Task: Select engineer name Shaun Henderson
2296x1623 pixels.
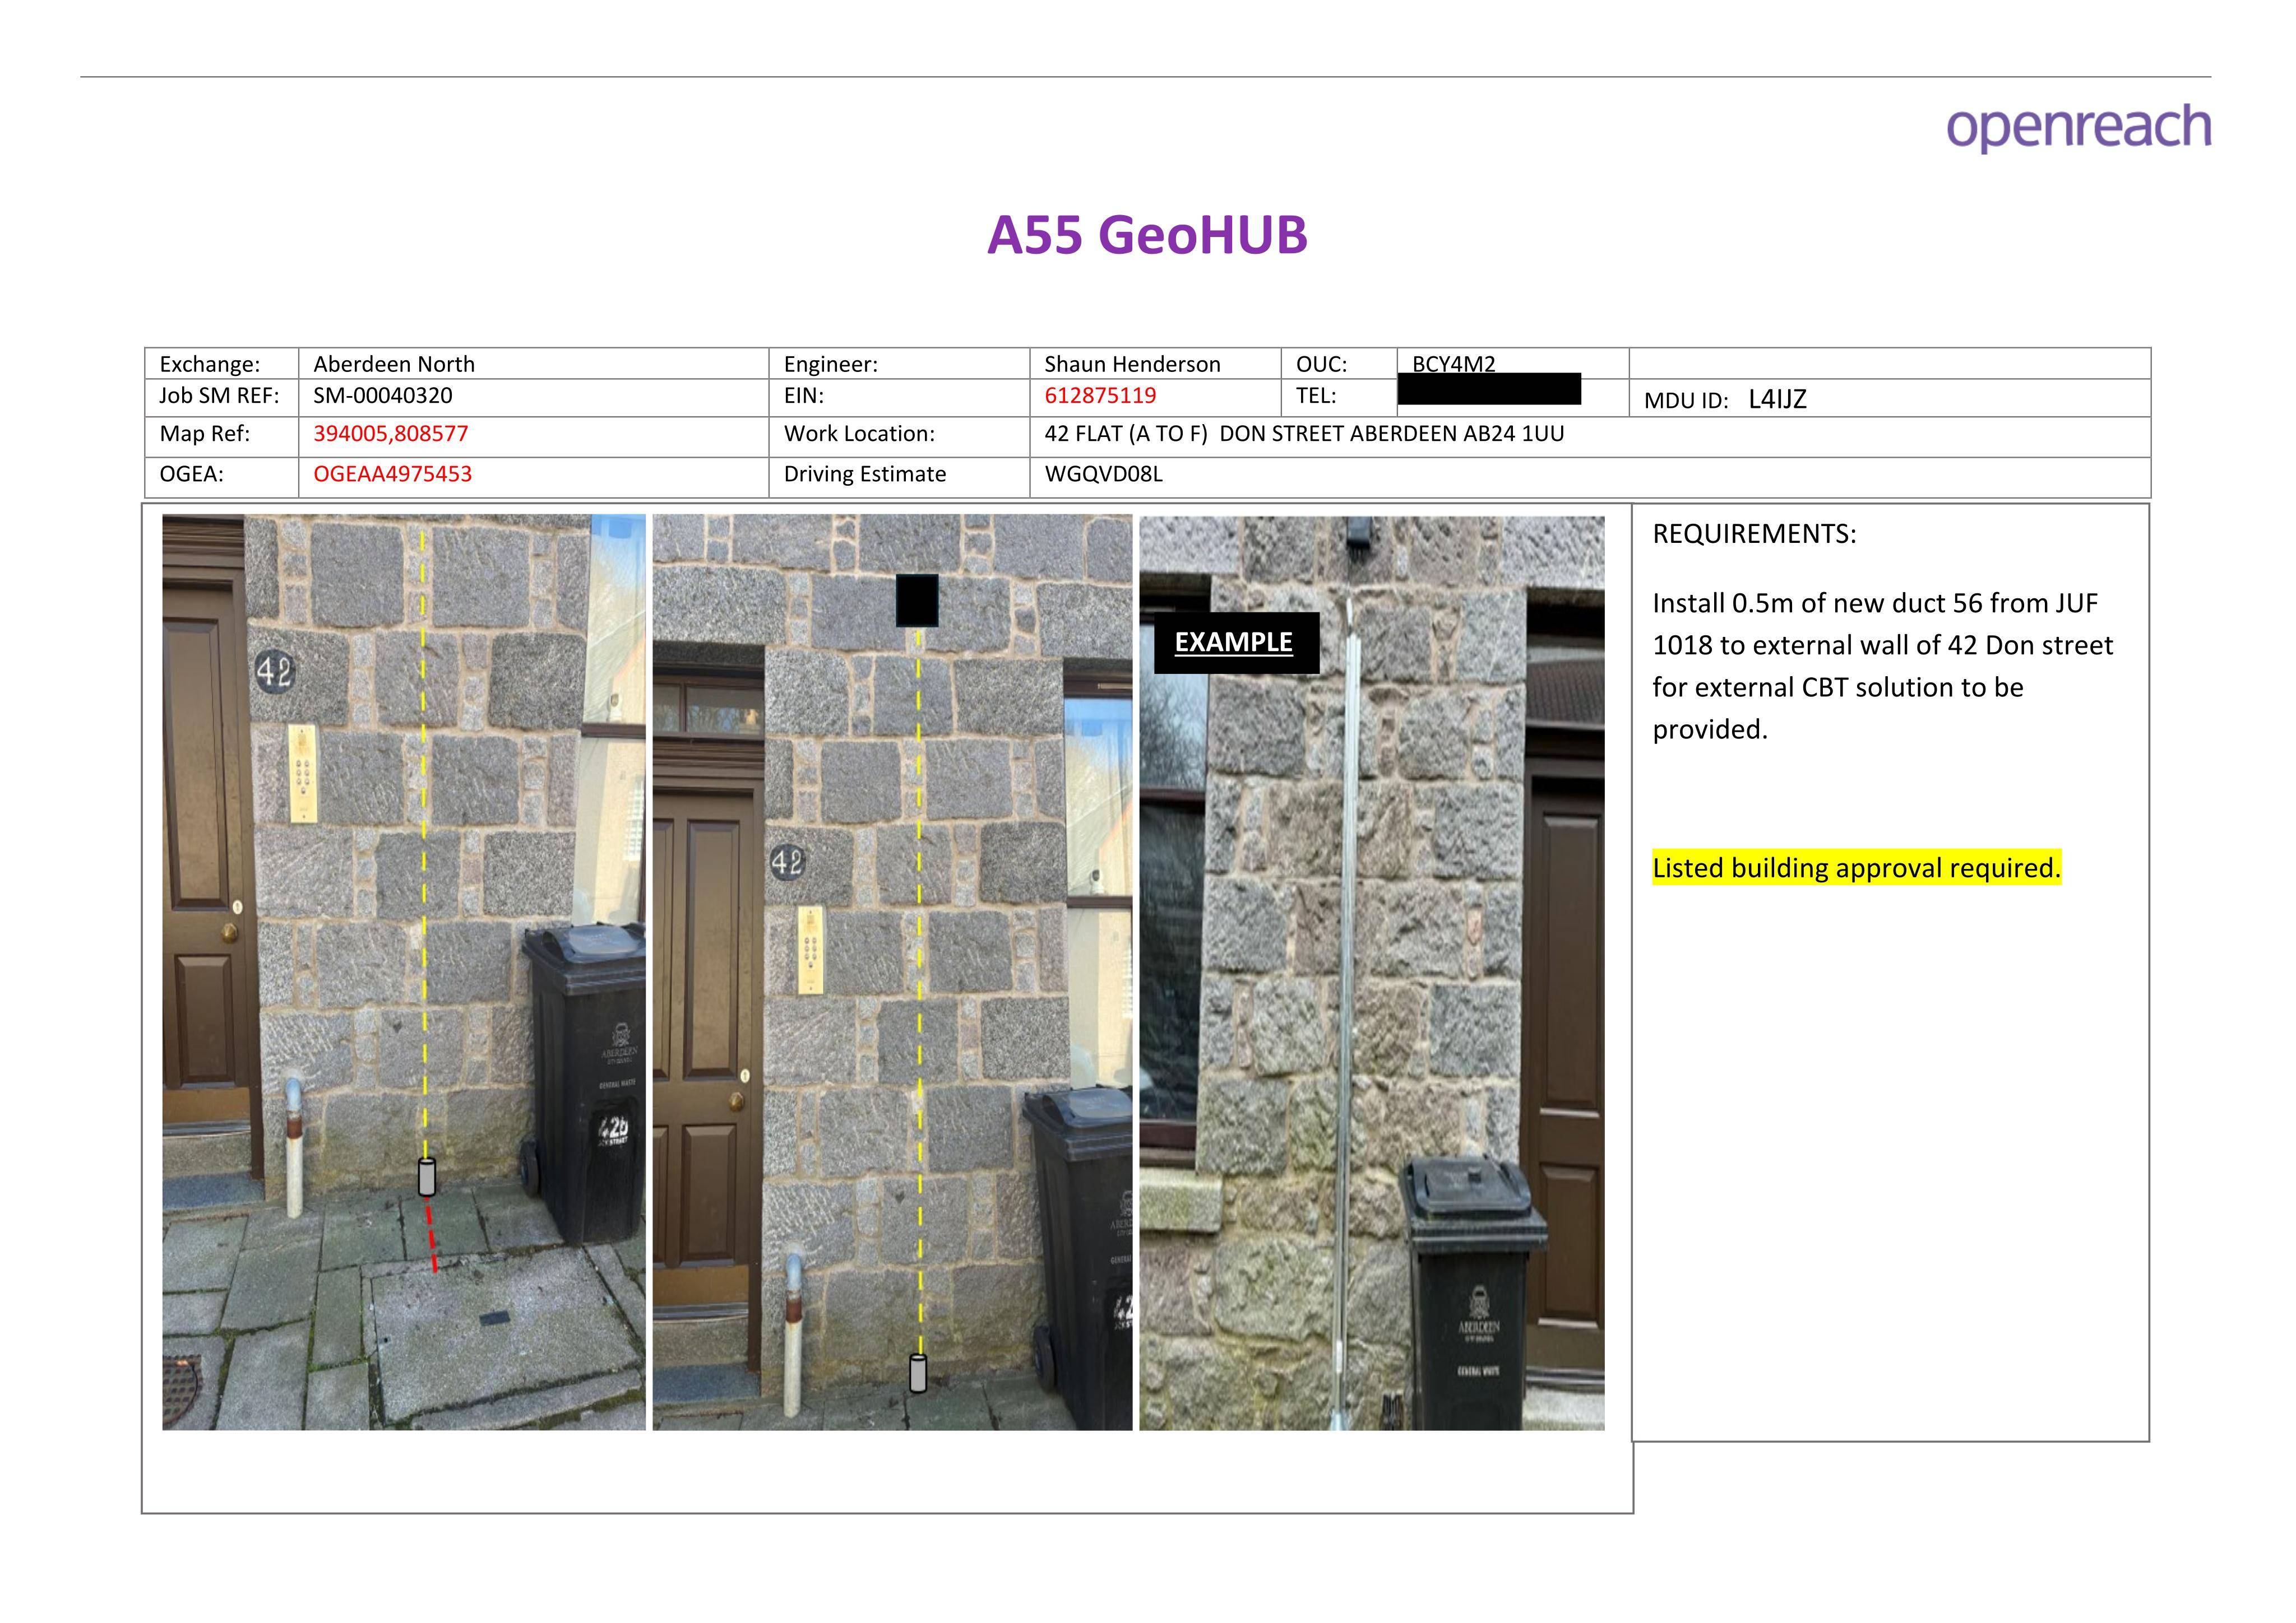Action: pos(1132,364)
